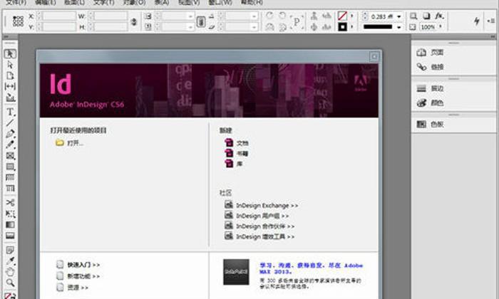Open the 编辑(E) menu
The height and width of the screenshot is (299, 499).
coord(45,3)
